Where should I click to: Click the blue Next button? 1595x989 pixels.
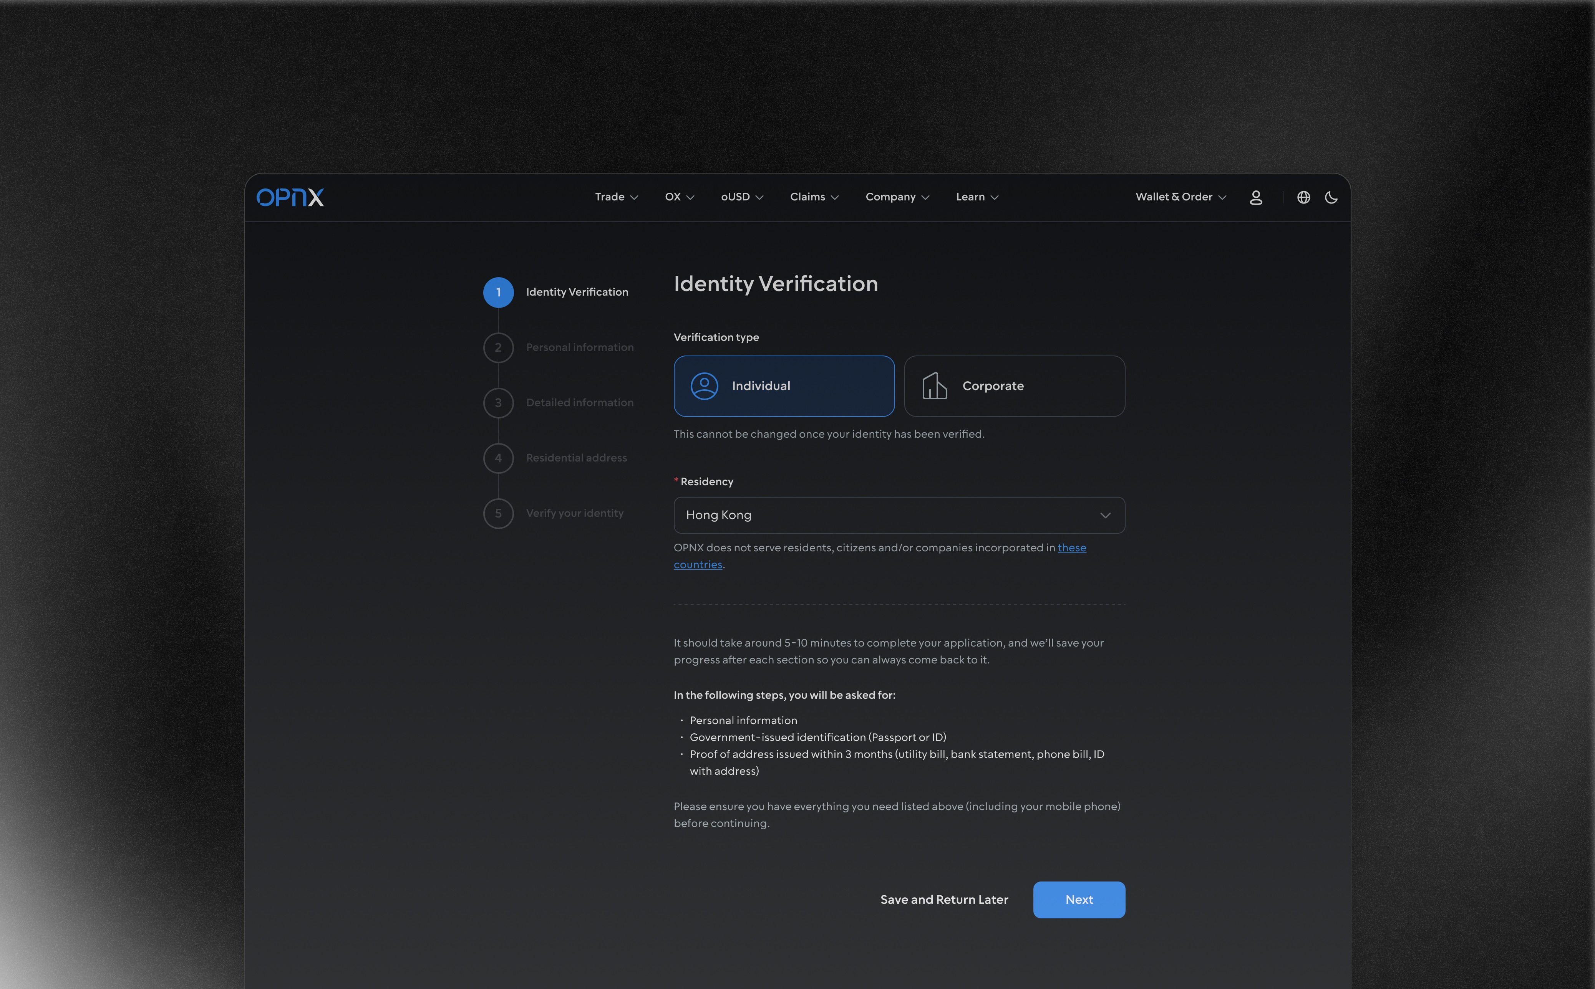[x=1079, y=900]
